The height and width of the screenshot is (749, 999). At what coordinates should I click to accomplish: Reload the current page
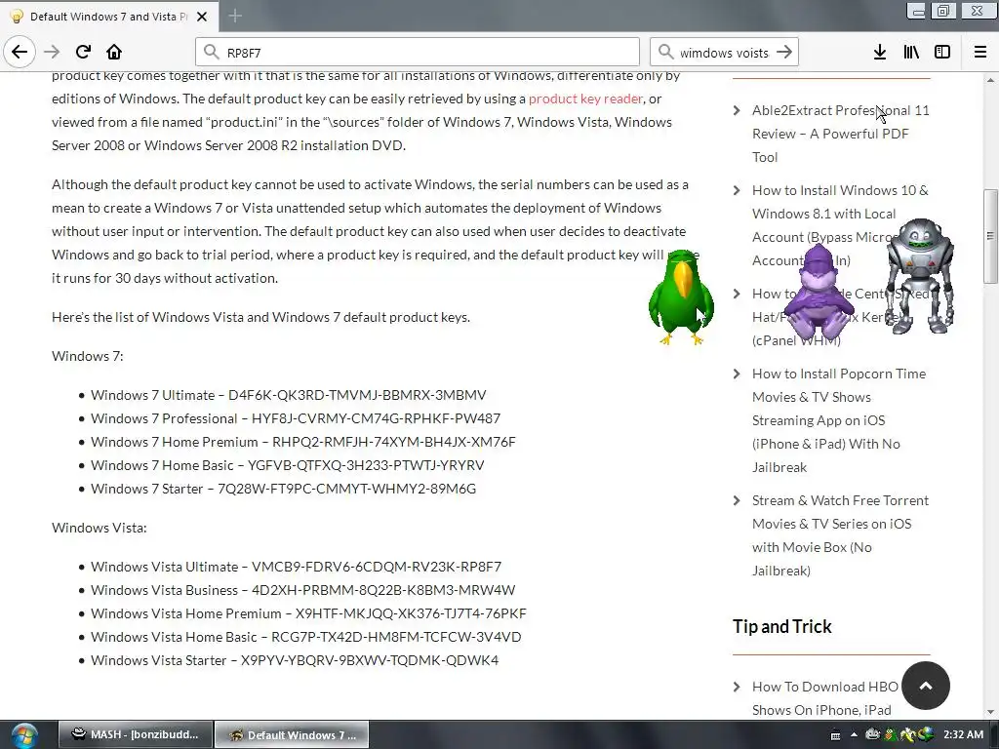click(x=83, y=52)
